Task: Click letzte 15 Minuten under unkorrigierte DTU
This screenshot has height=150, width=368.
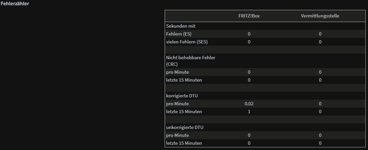Action: tap(184, 143)
